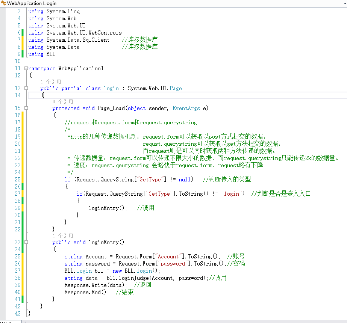Click the comment line starting '//request和request.form'
Image resolution: width=347 pixels, height=323 pixels.
tap(130, 122)
